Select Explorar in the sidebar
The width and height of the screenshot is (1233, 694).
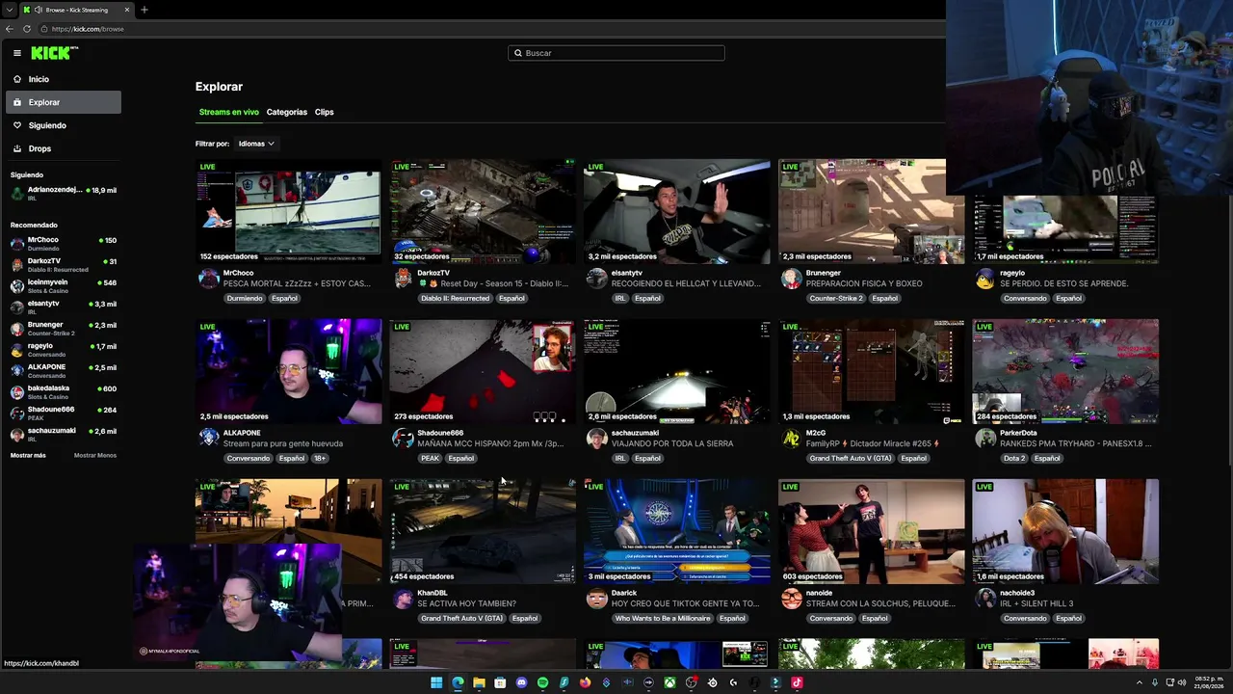(64, 102)
